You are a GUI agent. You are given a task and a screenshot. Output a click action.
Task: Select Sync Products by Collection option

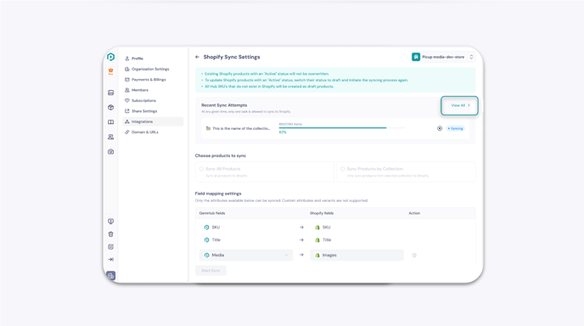[406, 171]
